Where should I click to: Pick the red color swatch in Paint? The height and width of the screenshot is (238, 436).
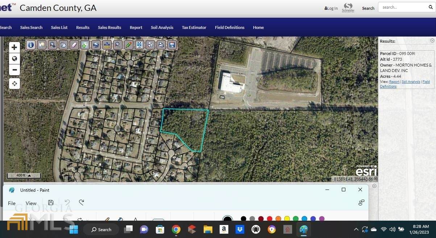point(269,219)
